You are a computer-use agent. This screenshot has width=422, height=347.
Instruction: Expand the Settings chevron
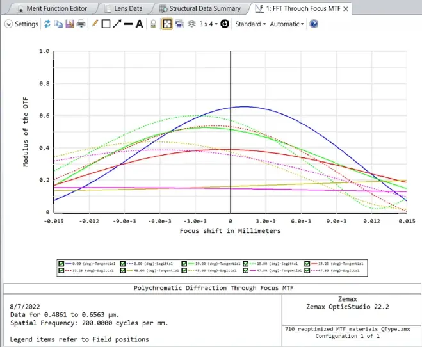(x=8, y=24)
